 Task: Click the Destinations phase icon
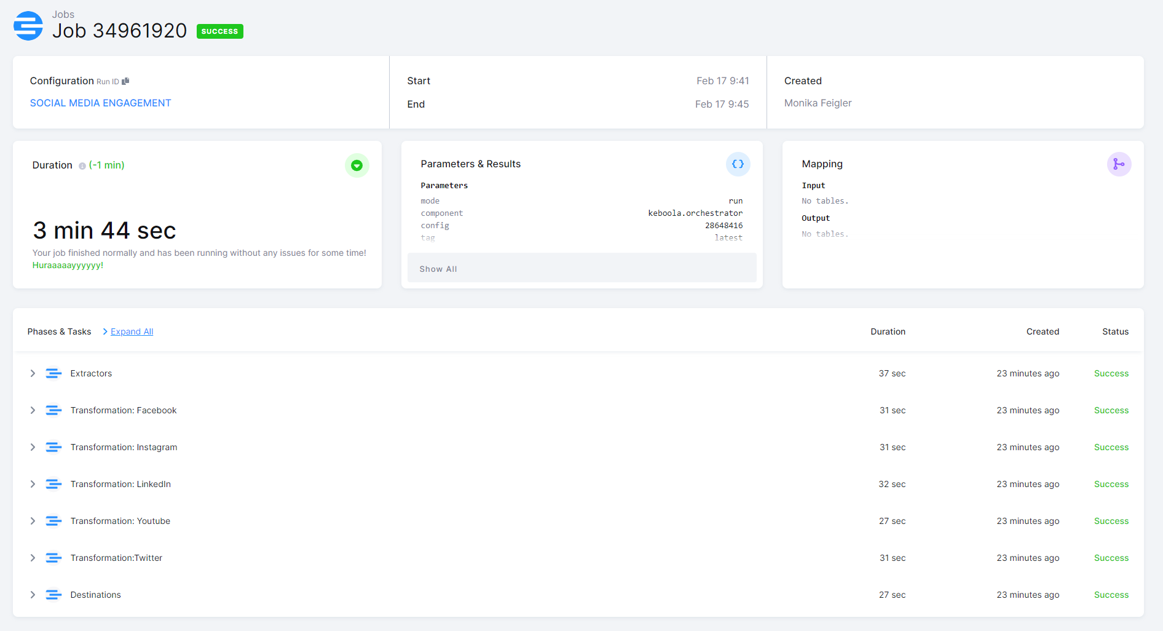[x=53, y=595]
